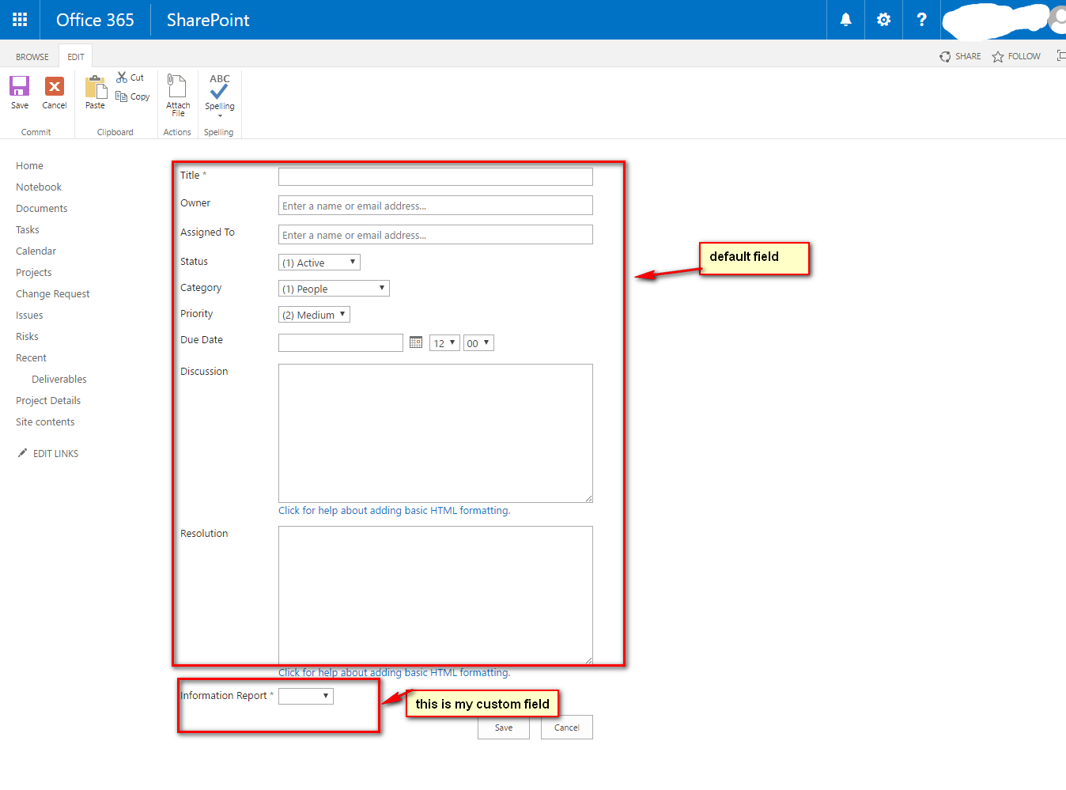Open Change Request in left navigation
1066x790 pixels.
53,294
